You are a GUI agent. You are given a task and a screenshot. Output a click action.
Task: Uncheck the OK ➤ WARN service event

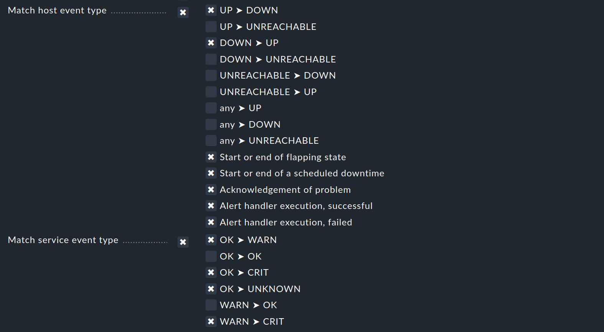211,240
